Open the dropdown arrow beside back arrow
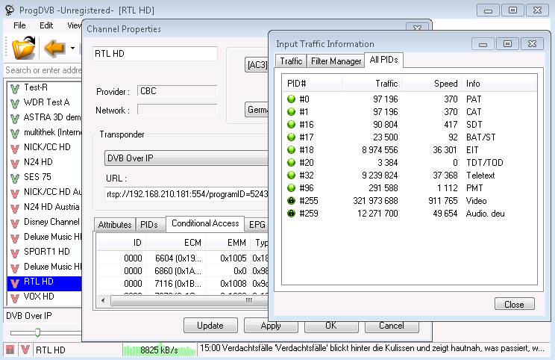This screenshot has height=360, width=555. coord(73,49)
